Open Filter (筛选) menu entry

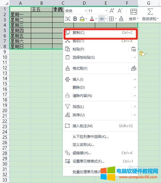pos(101,107)
